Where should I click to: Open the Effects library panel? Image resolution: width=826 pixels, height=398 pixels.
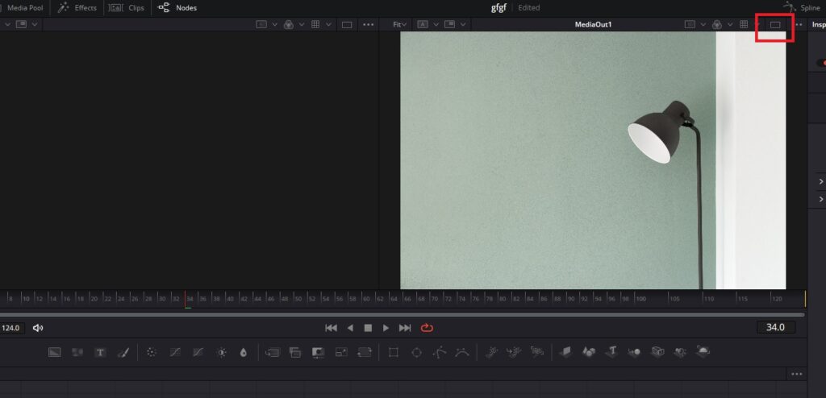(x=77, y=8)
